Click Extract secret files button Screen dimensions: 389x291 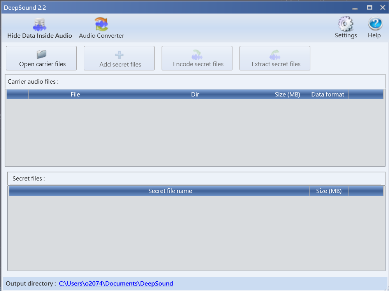pos(275,58)
